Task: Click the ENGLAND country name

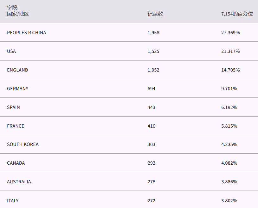Action: tap(17, 70)
